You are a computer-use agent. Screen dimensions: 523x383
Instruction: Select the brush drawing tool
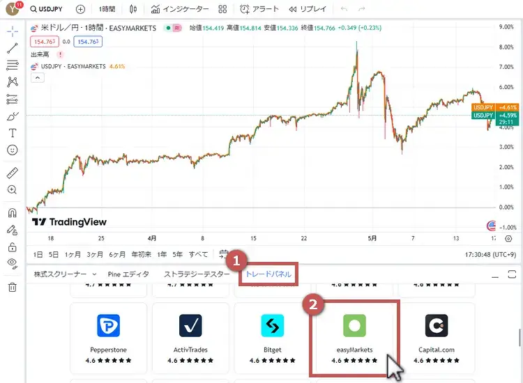point(13,116)
